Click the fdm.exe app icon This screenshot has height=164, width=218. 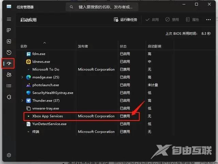[x=29, y=54]
